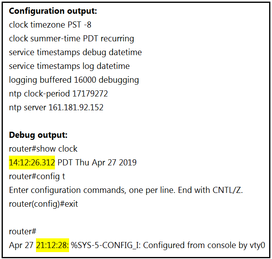The width and height of the screenshot is (272, 259).
Task: Click PDT Thu Apr 27 2019 date text
Action: pos(97,163)
